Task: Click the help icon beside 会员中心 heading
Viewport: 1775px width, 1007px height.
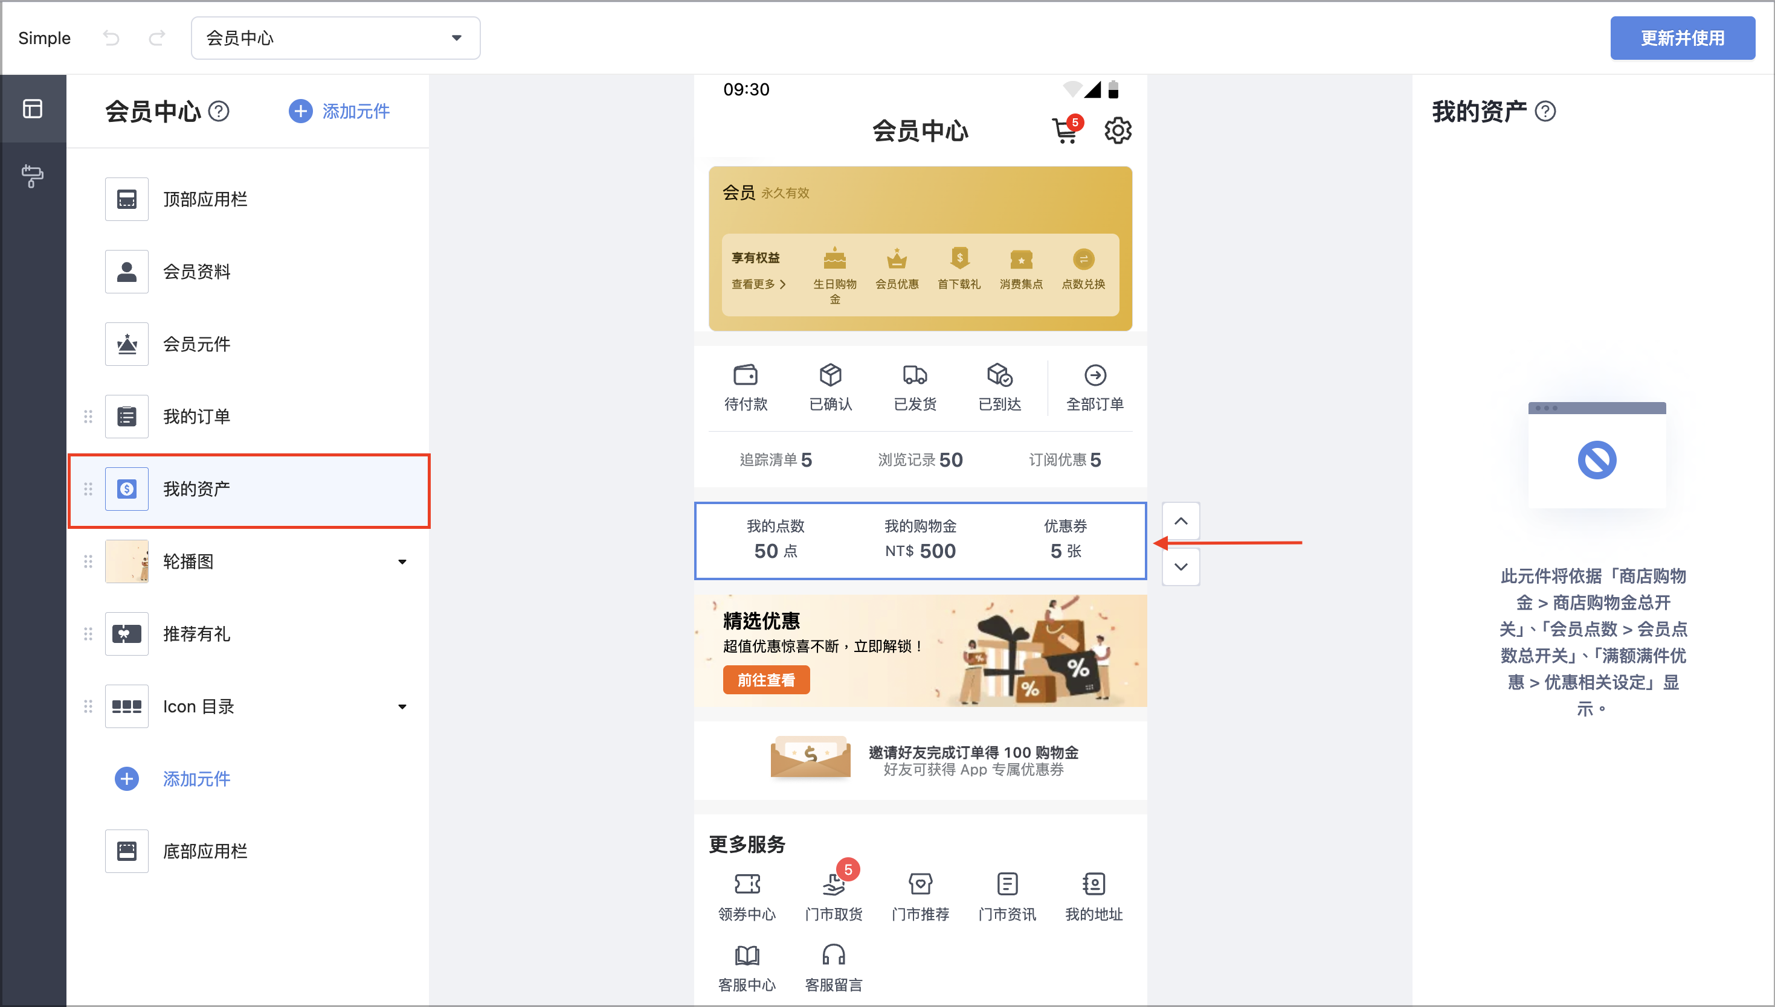Action: tap(219, 111)
